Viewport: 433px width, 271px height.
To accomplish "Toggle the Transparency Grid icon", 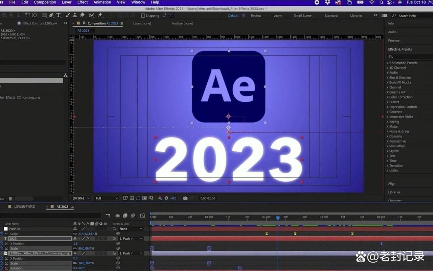I will pyautogui.click(x=132, y=198).
